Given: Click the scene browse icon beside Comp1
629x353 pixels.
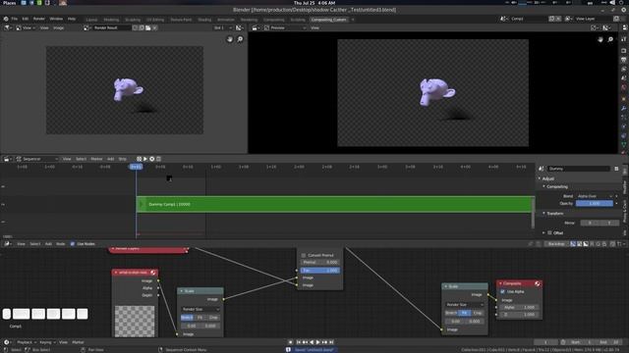Looking at the screenshot, I should click(x=503, y=19).
